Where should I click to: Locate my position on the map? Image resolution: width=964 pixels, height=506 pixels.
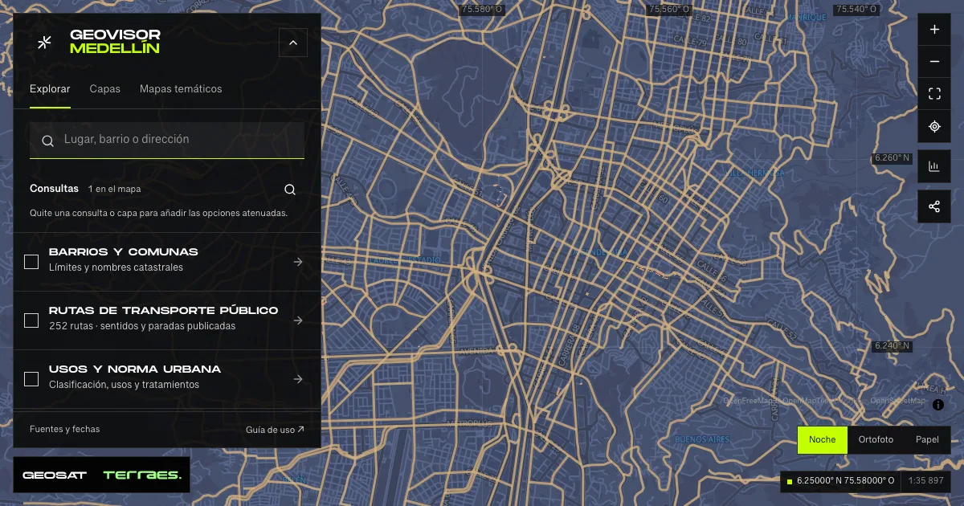[934, 126]
